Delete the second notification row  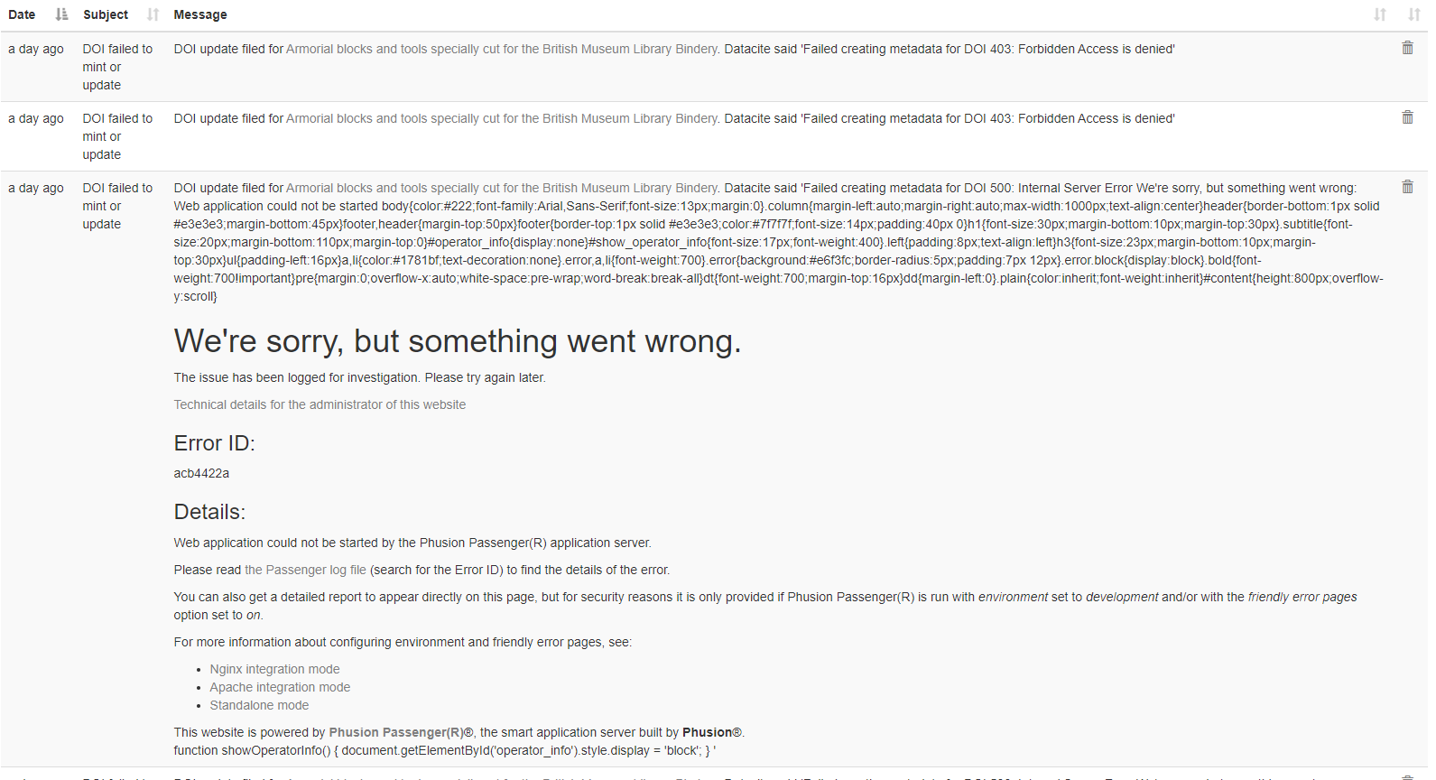coord(1406,116)
